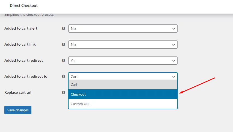Open the Added to cart link dropdown
Viewport: 233px width, 132px height.
pos(123,45)
